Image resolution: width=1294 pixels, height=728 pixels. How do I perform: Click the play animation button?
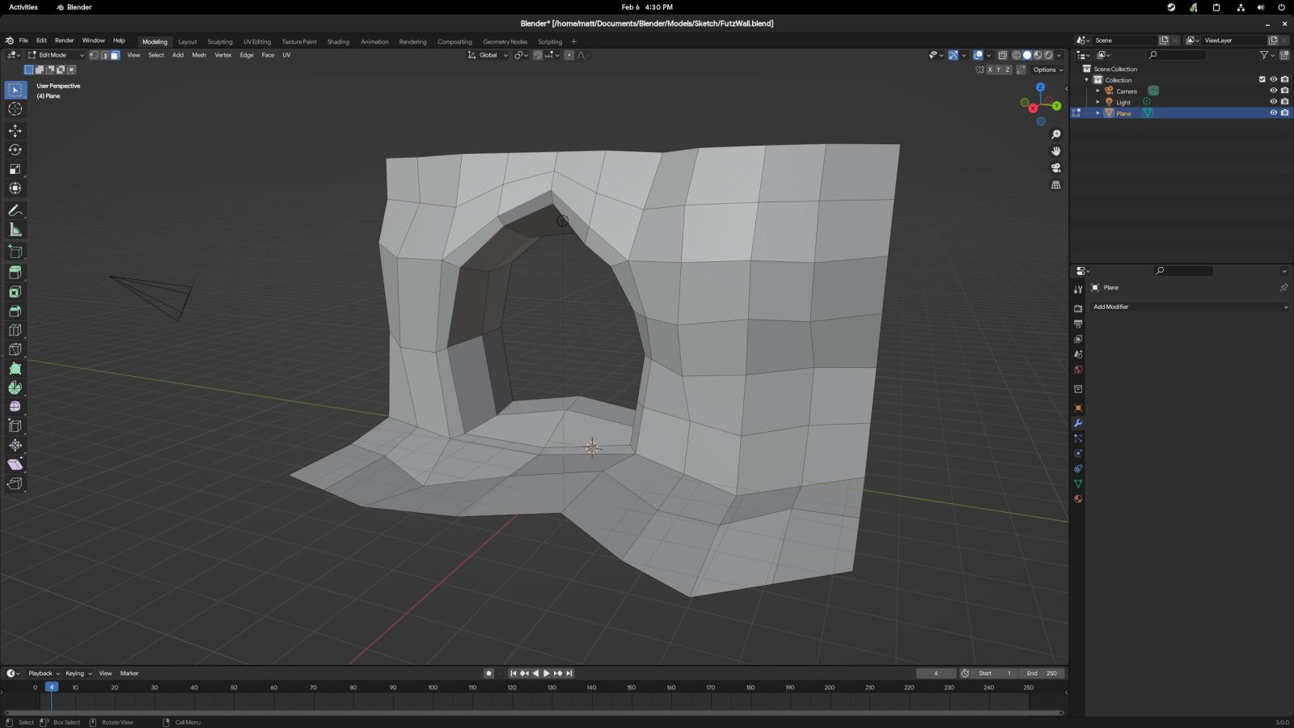coord(546,673)
